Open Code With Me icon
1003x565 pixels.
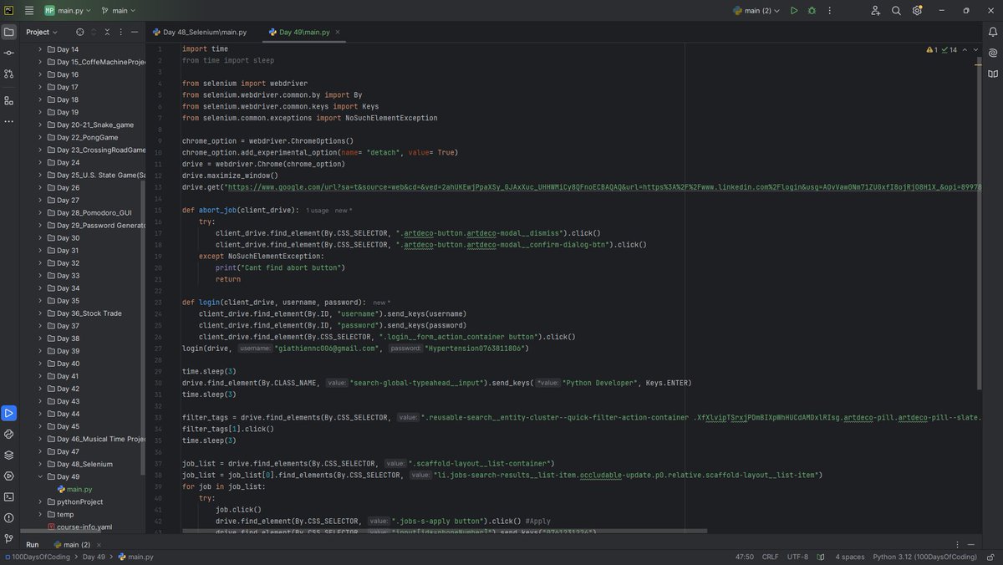pos(875,11)
